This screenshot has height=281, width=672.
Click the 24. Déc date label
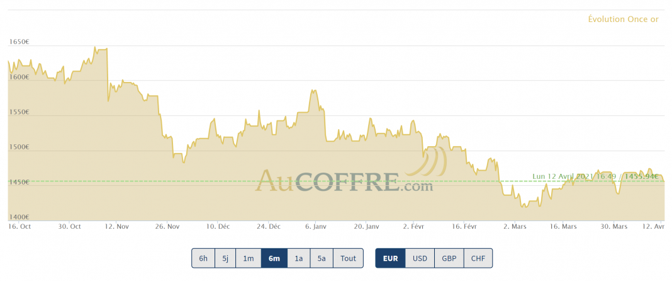pos(268,226)
